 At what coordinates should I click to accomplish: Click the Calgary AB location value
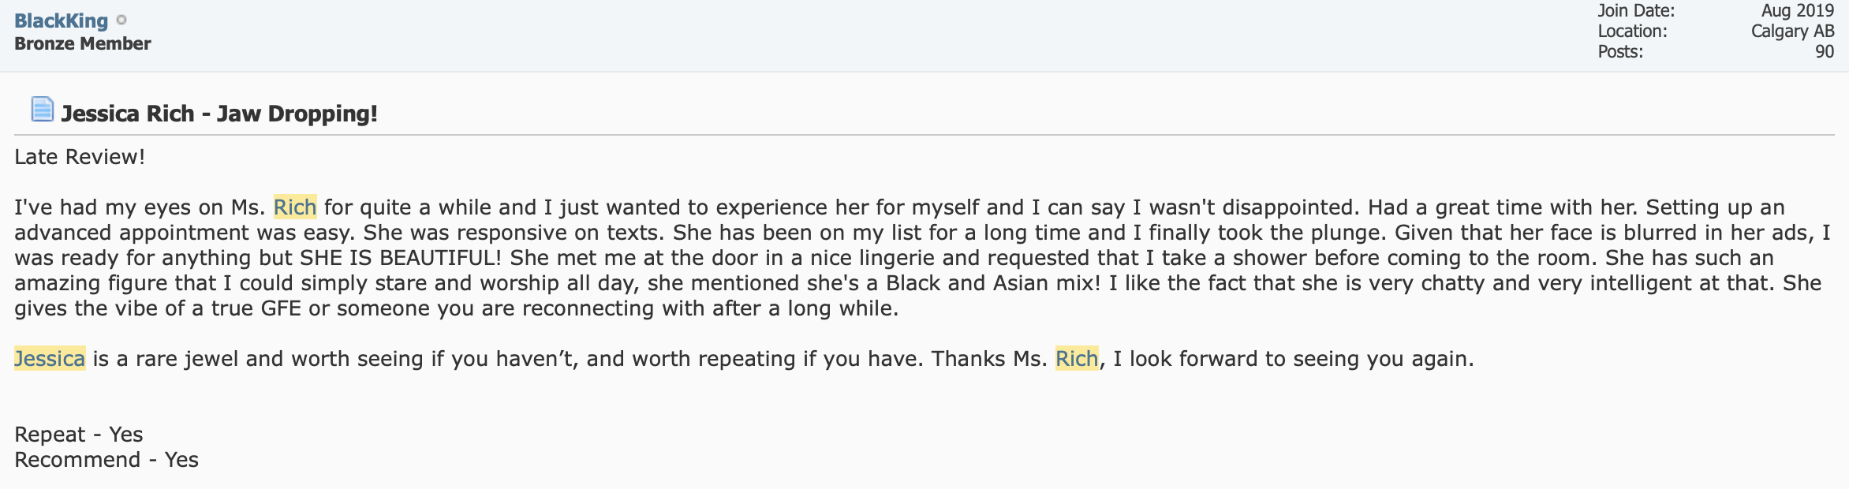coord(1792,32)
